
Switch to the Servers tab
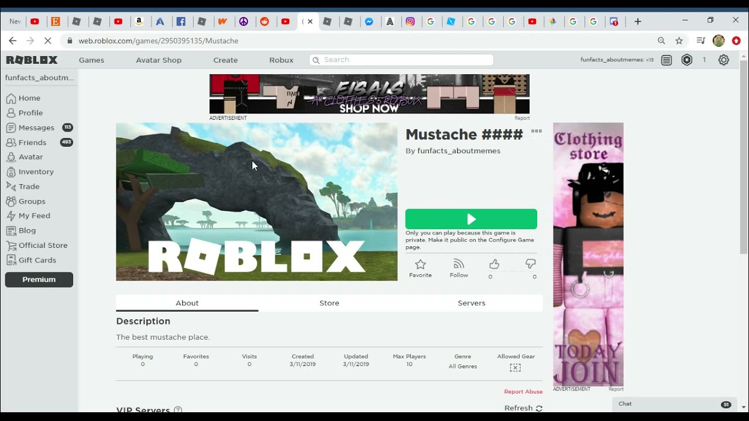[472, 303]
